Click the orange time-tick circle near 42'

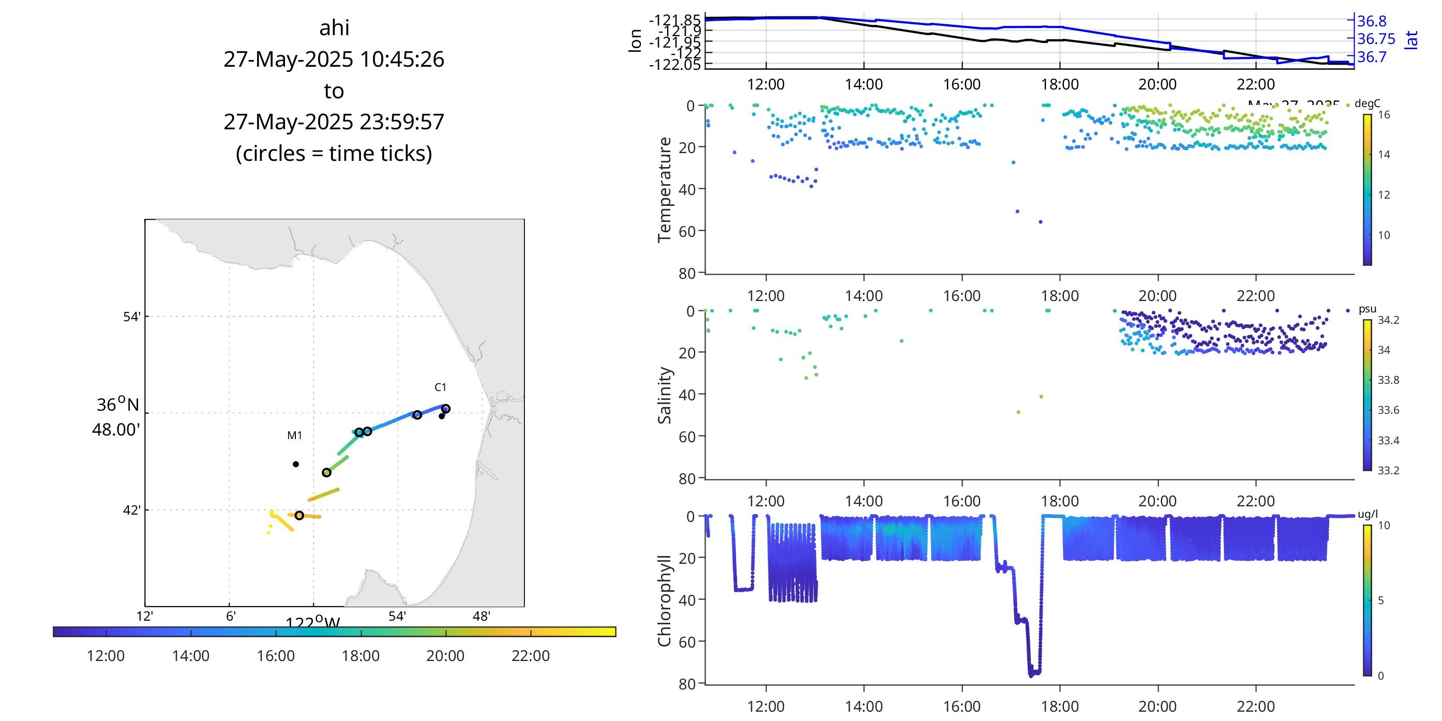coord(299,515)
